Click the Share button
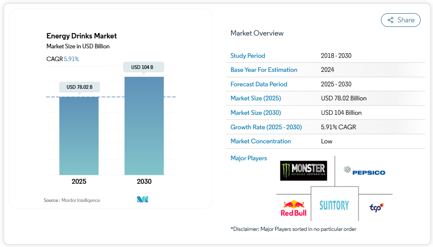Image resolution: width=433 pixels, height=247 pixels. [x=400, y=20]
